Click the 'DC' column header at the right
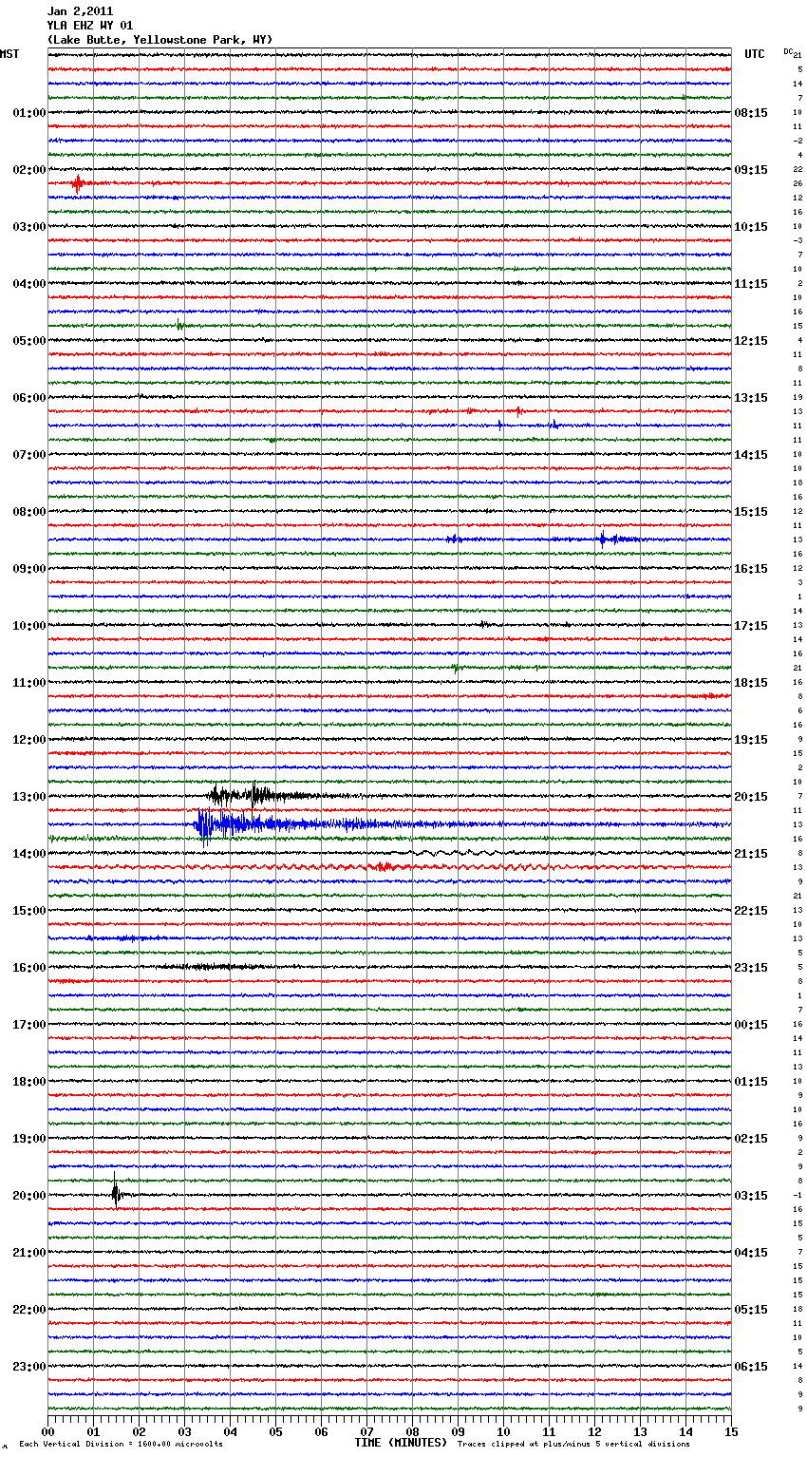This screenshot has height=1457, width=807. pyautogui.click(x=790, y=52)
